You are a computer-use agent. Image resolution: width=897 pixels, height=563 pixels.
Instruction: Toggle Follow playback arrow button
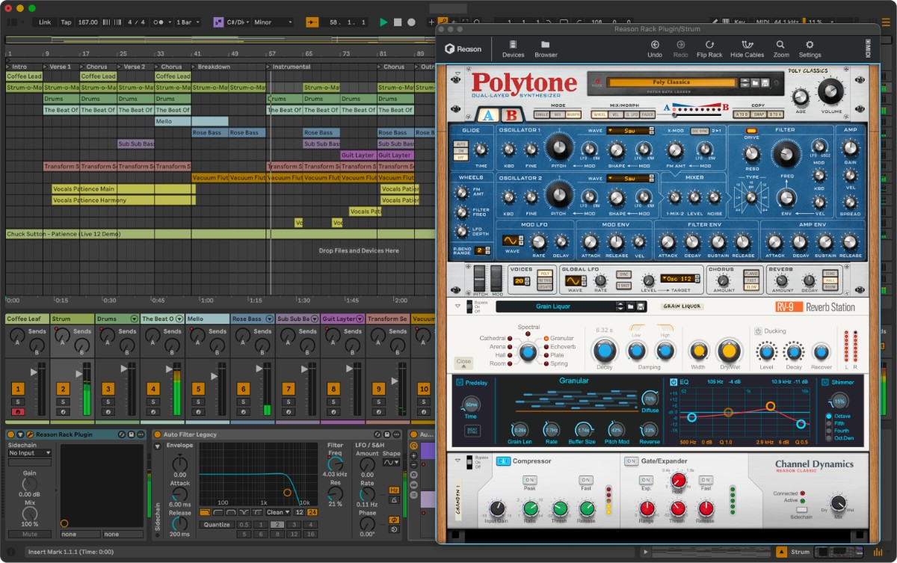[312, 22]
